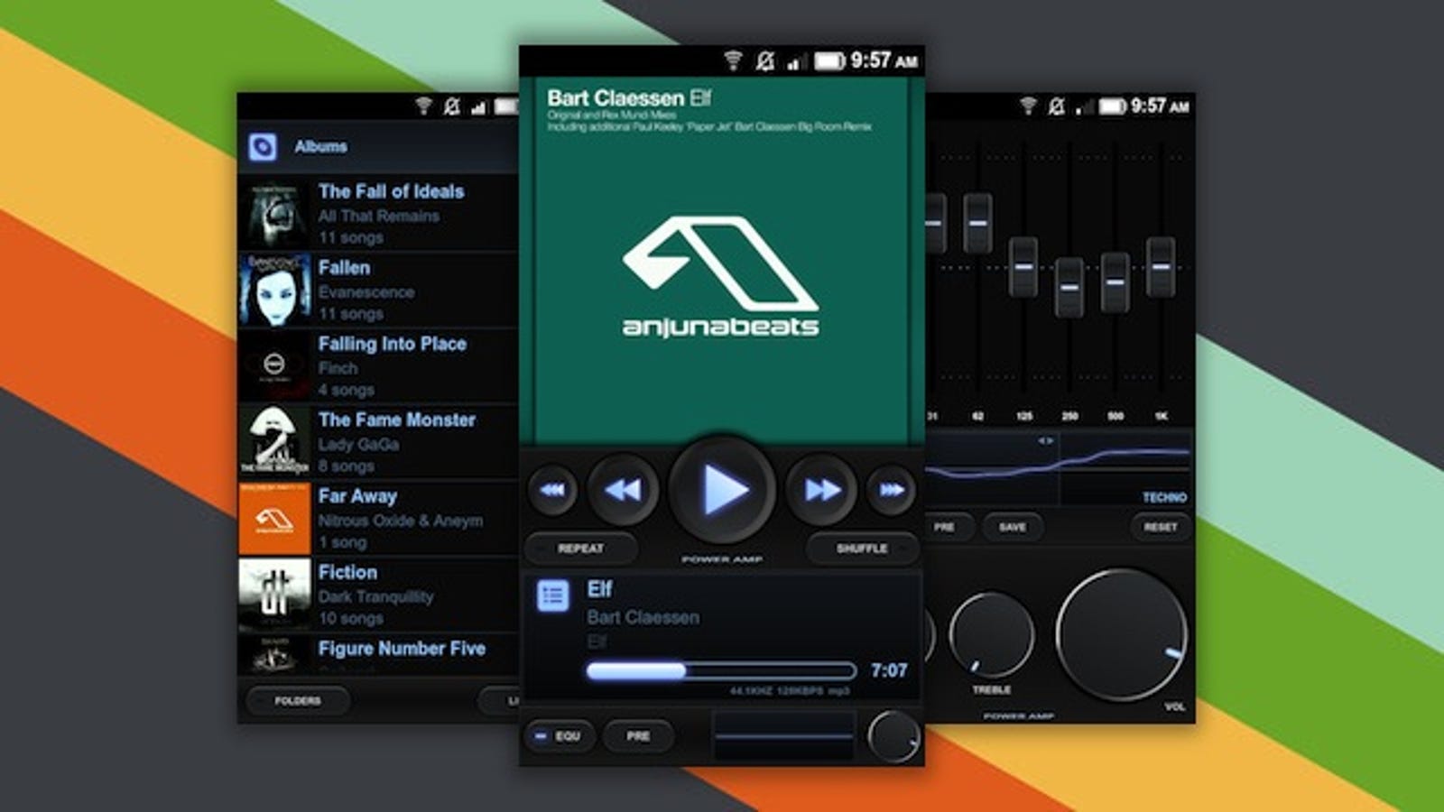Tap Wi-Fi icon in equalizer screen status bar

click(1028, 106)
